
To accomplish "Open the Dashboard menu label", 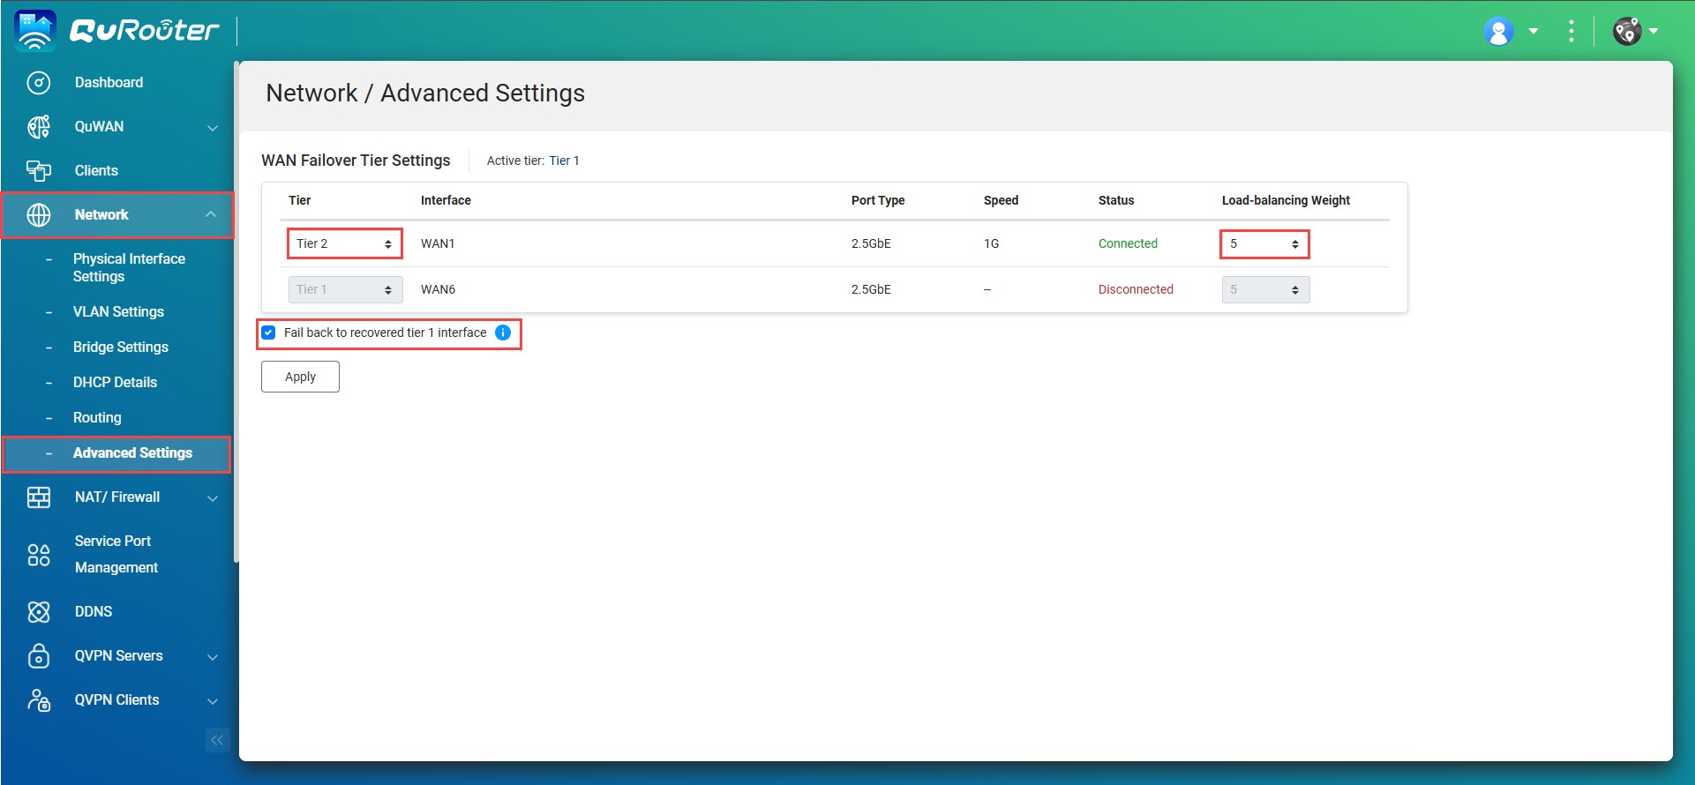I will tap(109, 82).
